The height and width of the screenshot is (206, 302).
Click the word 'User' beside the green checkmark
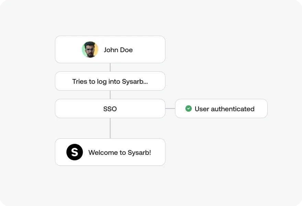click(202, 109)
